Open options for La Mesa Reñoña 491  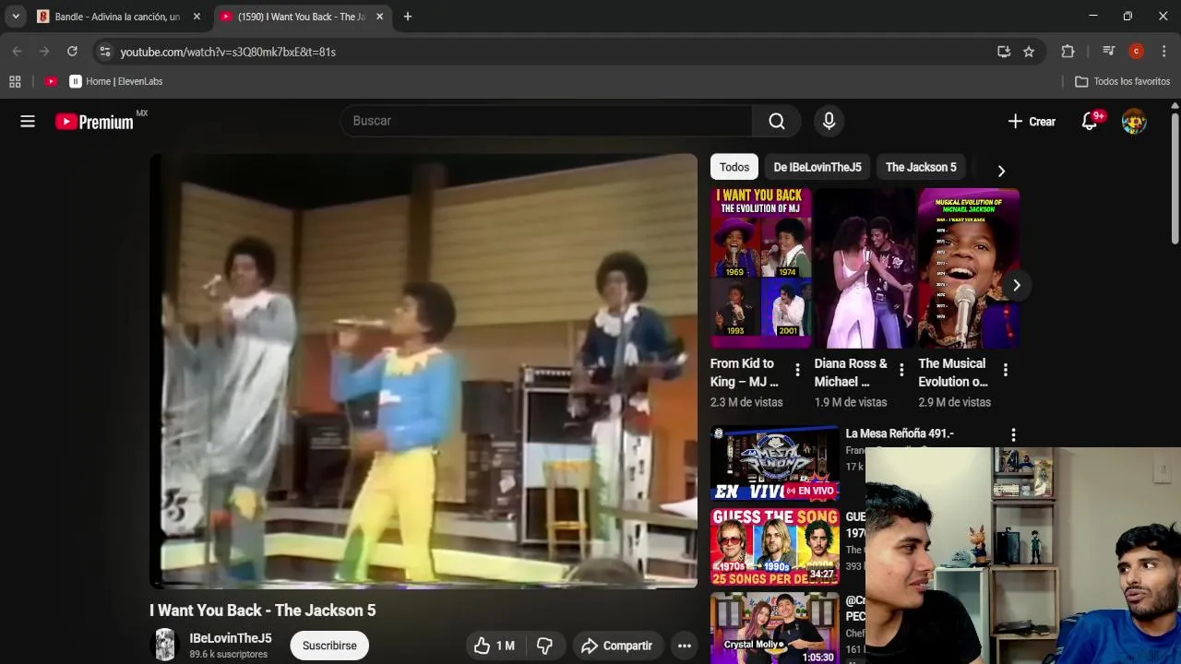1013,434
